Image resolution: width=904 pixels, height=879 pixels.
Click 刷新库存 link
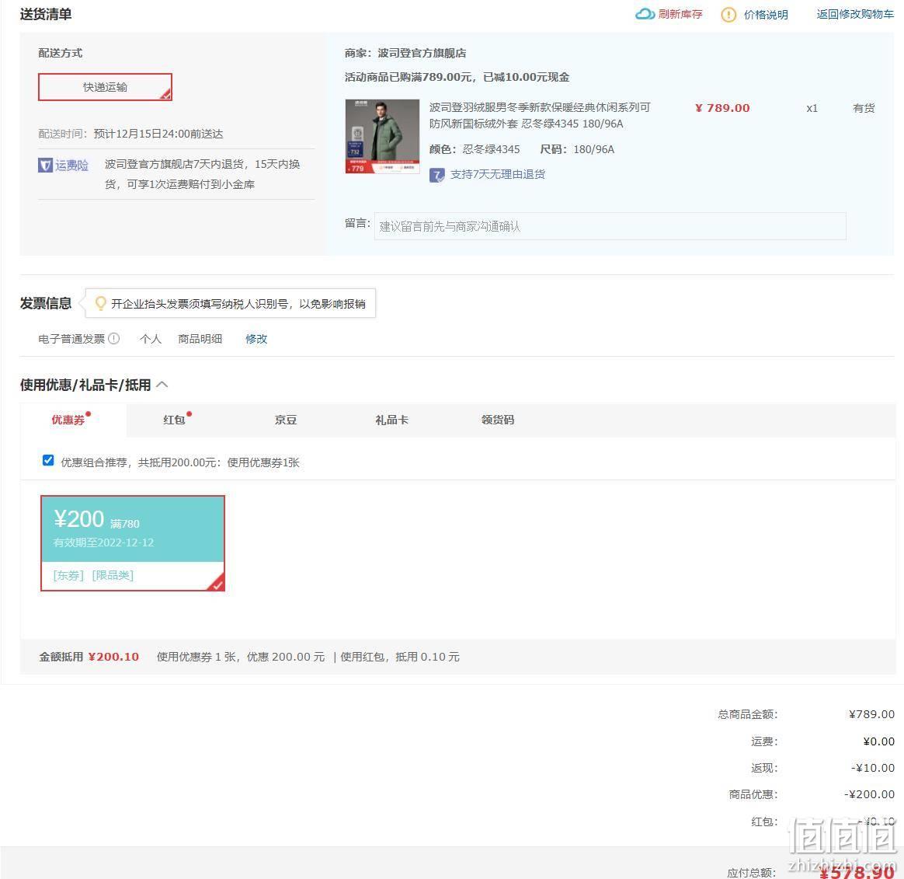pyautogui.click(x=680, y=15)
